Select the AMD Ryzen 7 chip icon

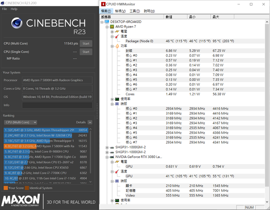[112, 27]
